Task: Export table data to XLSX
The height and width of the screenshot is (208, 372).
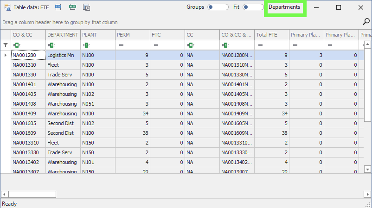Action: coord(72,7)
